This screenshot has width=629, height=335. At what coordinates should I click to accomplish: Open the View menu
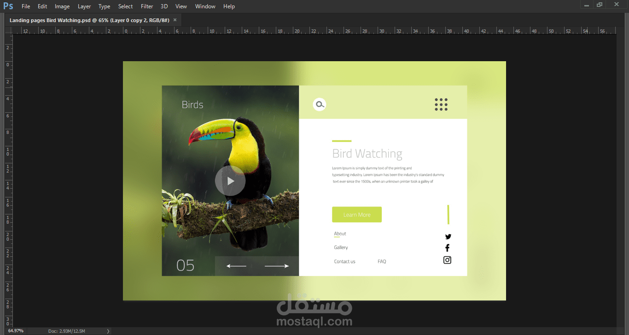tap(181, 6)
